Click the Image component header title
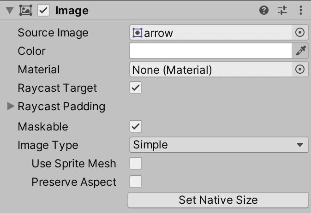 coord(72,10)
